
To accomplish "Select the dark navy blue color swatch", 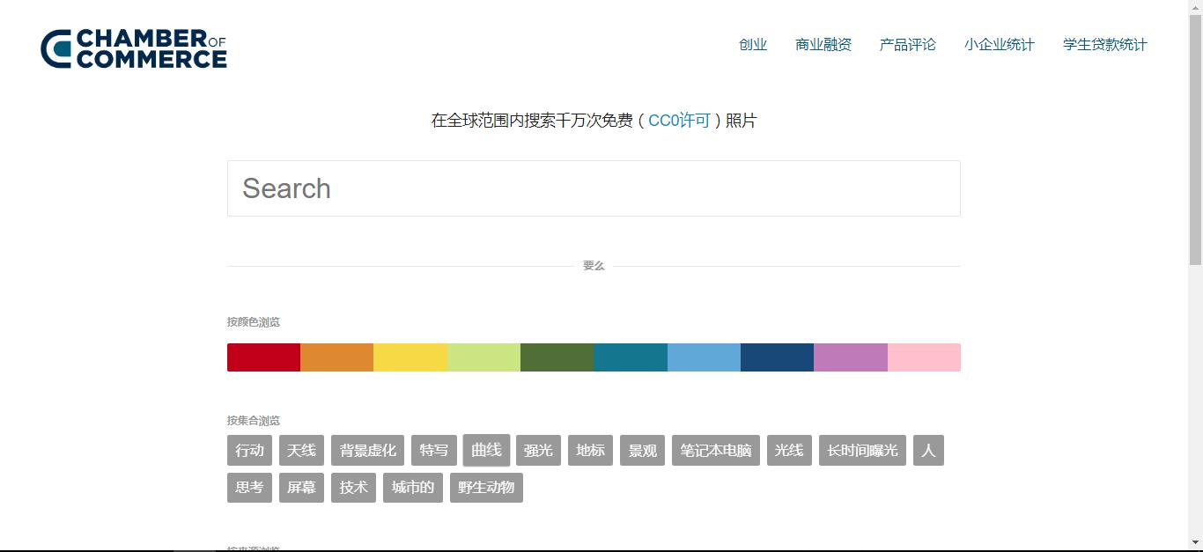I will coord(777,357).
